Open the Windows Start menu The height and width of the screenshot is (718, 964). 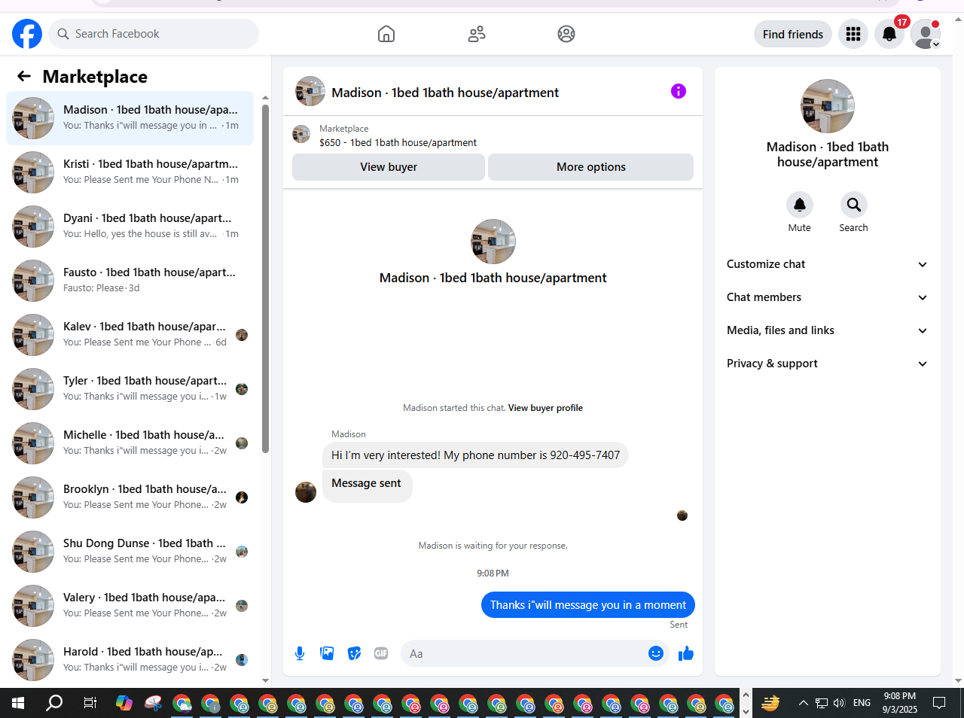point(18,703)
